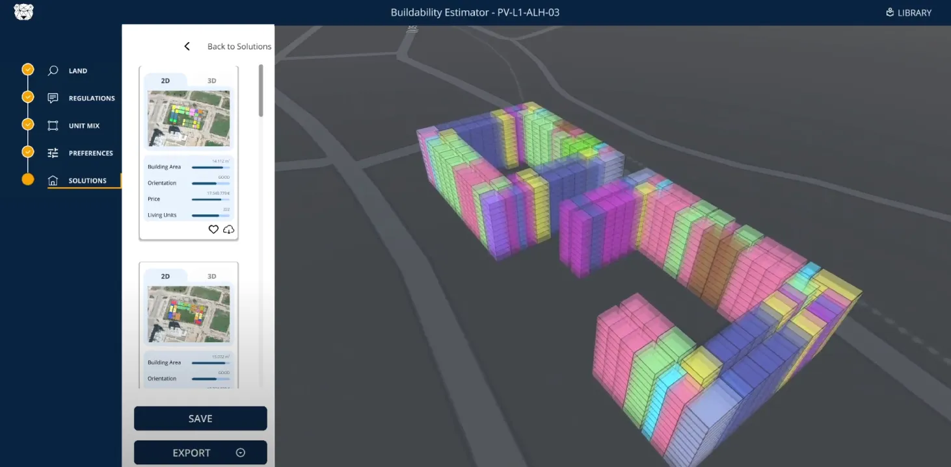This screenshot has height=467, width=951.
Task: Click the Unit Mix frame icon
Action: click(53, 125)
